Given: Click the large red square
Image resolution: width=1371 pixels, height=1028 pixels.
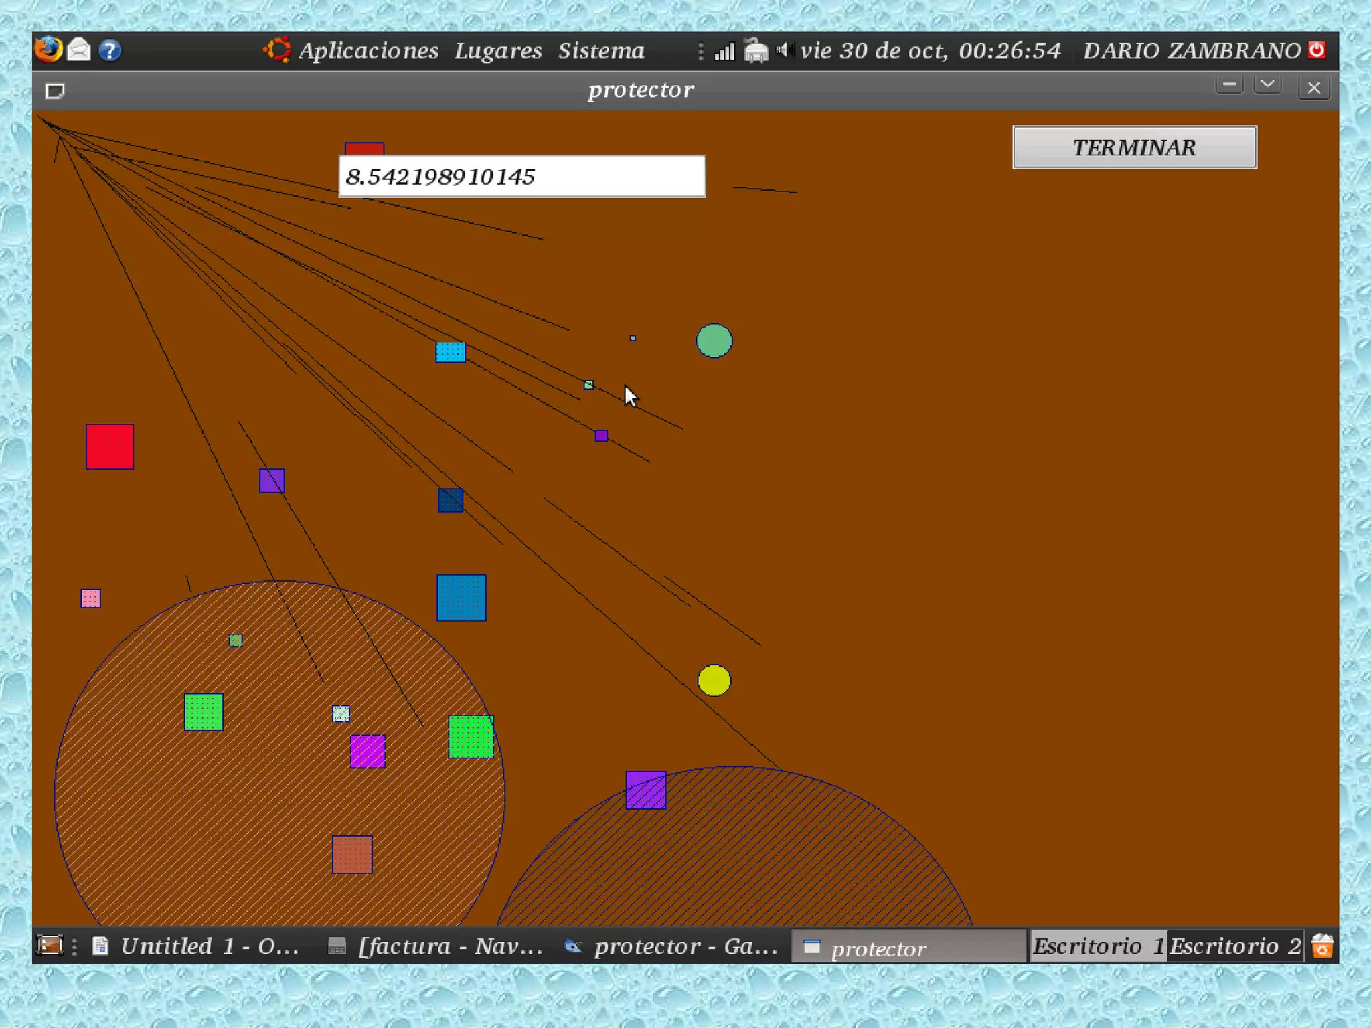Looking at the screenshot, I should coord(110,446).
